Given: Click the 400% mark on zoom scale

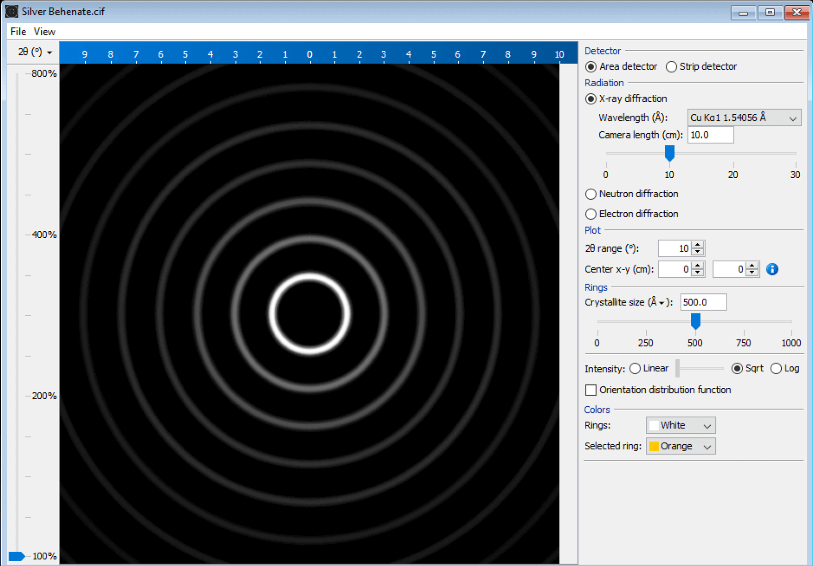Looking at the screenshot, I should 44,235.
